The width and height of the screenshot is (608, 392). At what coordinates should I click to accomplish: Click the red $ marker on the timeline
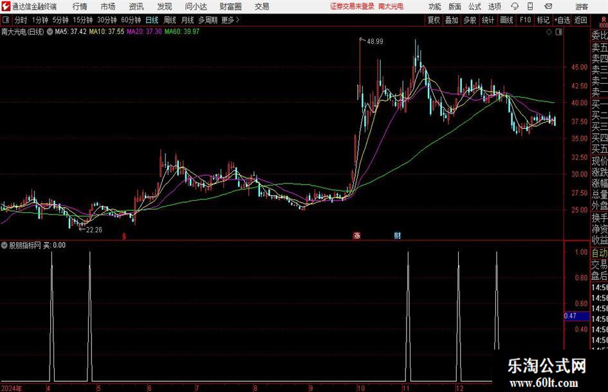[124, 236]
